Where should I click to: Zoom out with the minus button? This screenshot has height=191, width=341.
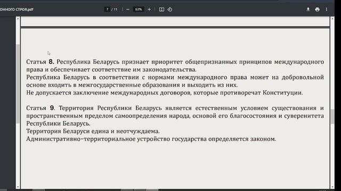(128, 10)
